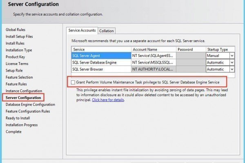This screenshot has width=245, height=163.
Task: Open Startup Type dropdown for SQL Server Agent
Action: coord(232,56)
